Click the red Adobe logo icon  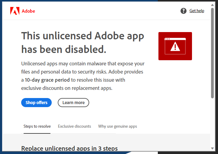15,11
